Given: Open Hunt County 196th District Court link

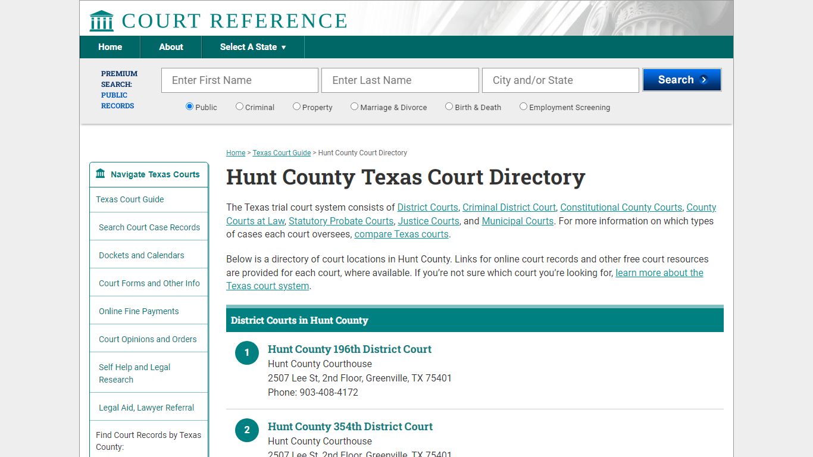Looking at the screenshot, I should point(349,349).
